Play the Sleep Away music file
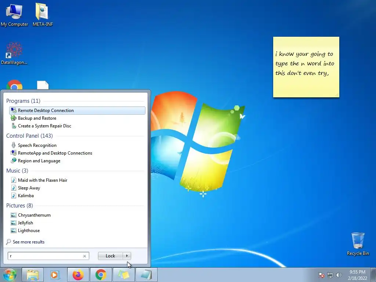Image resolution: width=376 pixels, height=282 pixels. [29, 188]
